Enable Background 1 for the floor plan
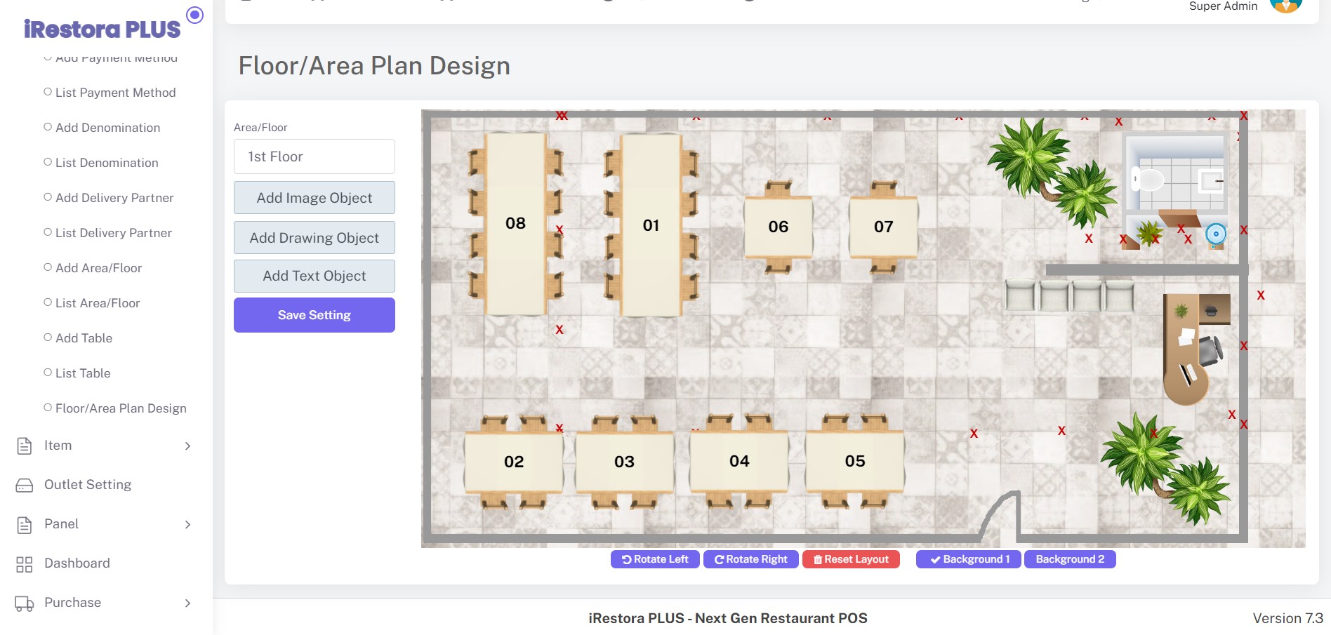The width and height of the screenshot is (1331, 635). click(968, 559)
